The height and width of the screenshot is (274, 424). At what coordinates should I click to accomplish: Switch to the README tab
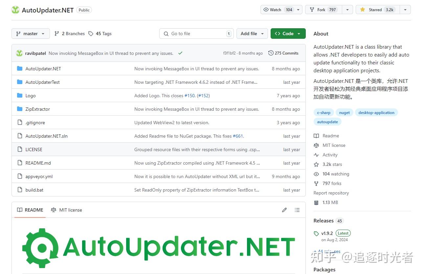click(x=30, y=210)
